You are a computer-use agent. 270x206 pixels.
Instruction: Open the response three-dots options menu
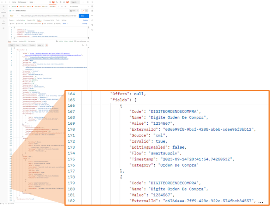tap(88, 41)
